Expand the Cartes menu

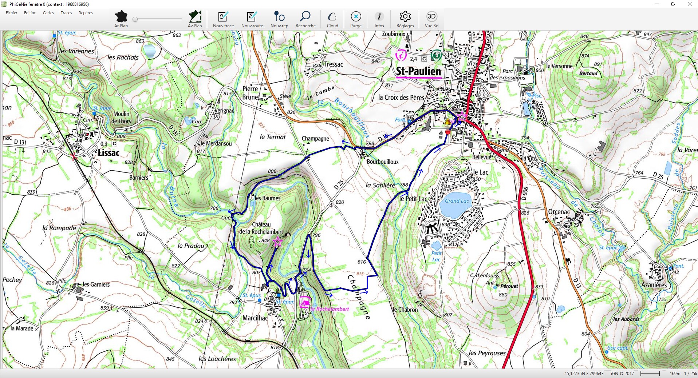click(x=48, y=13)
